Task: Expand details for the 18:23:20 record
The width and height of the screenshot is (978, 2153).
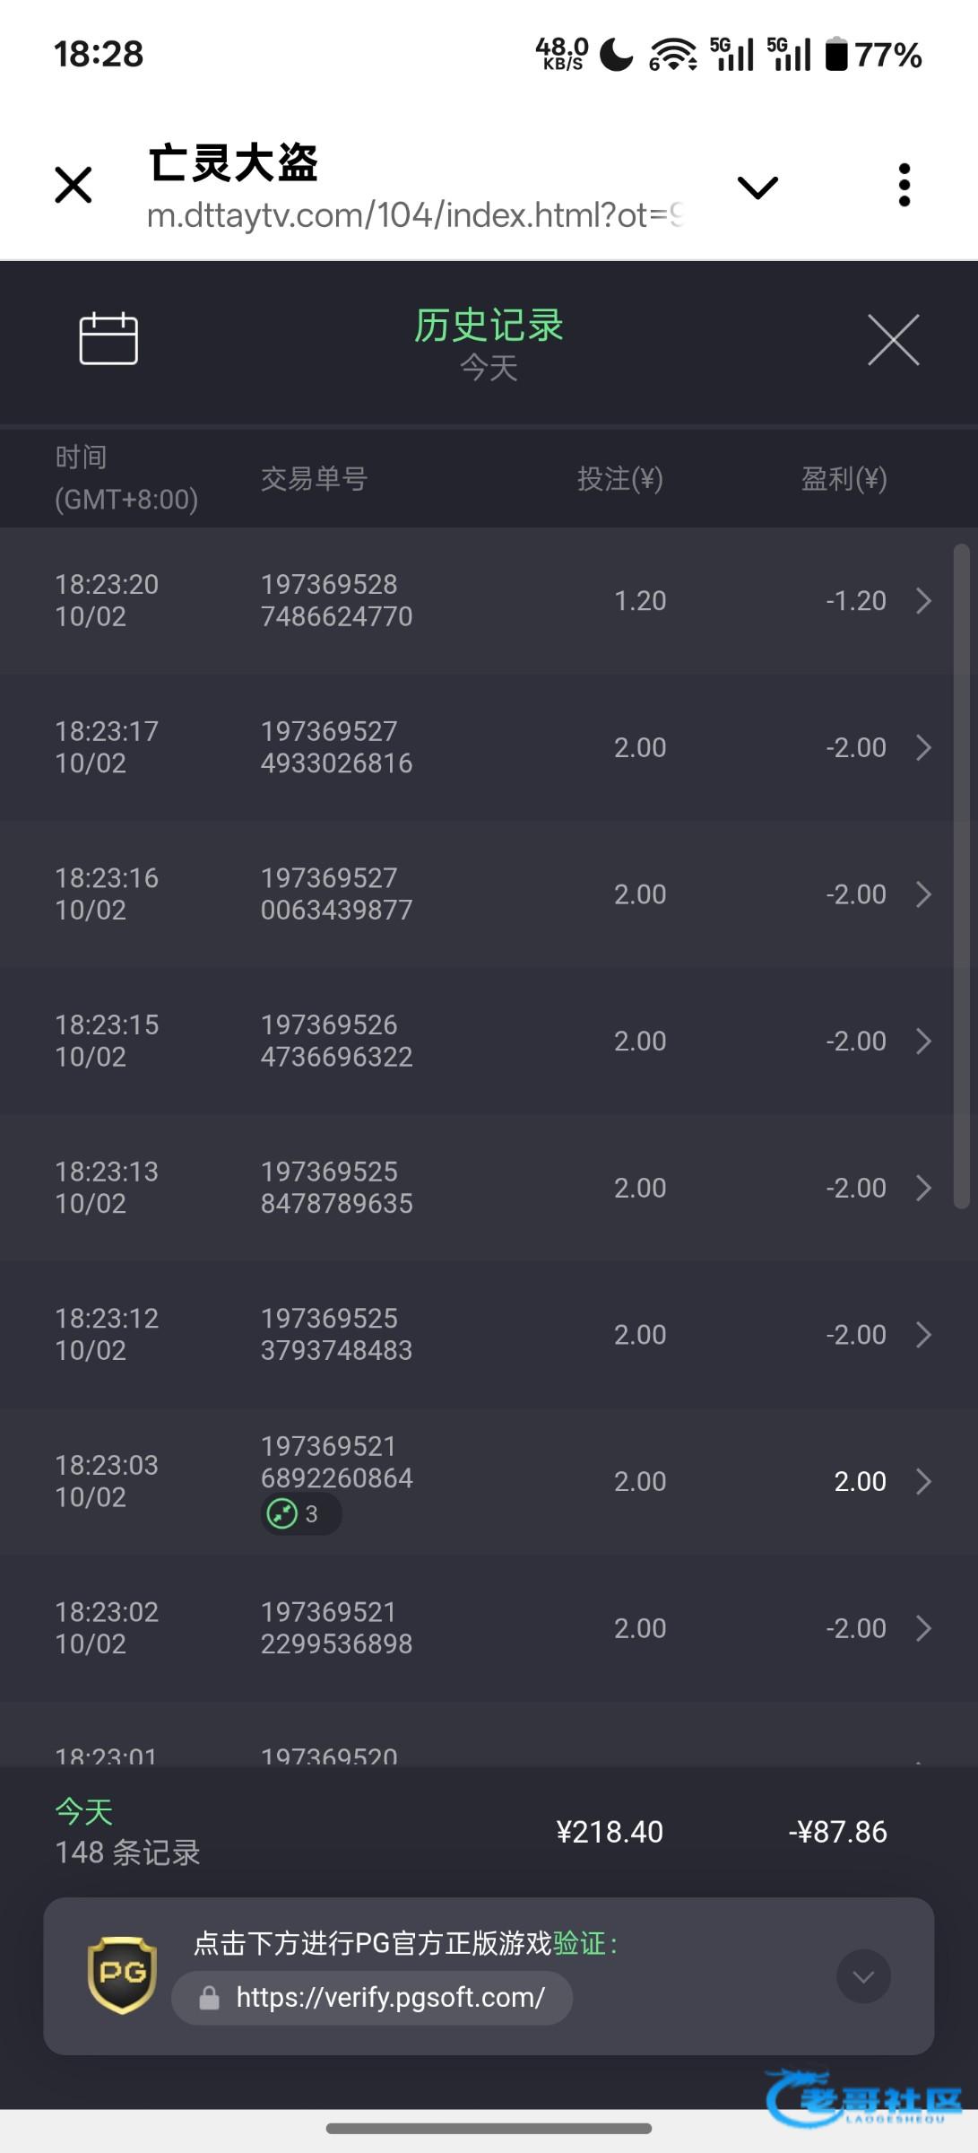Action: tap(923, 601)
